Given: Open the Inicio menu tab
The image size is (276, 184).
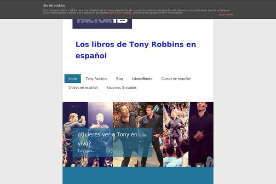Looking at the screenshot, I should (73, 79).
